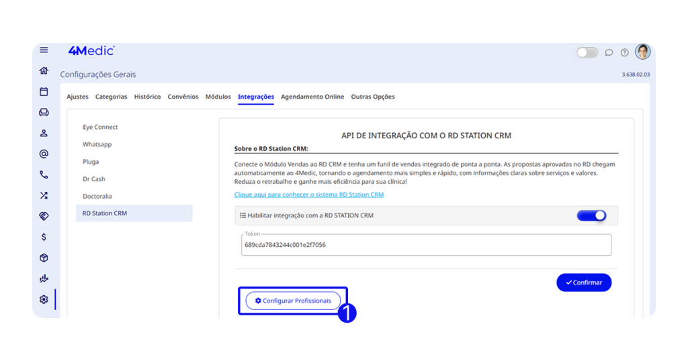Viewport: 688px width, 361px height.
Task: Select Whatsapp in the integrations list
Action: click(x=97, y=144)
